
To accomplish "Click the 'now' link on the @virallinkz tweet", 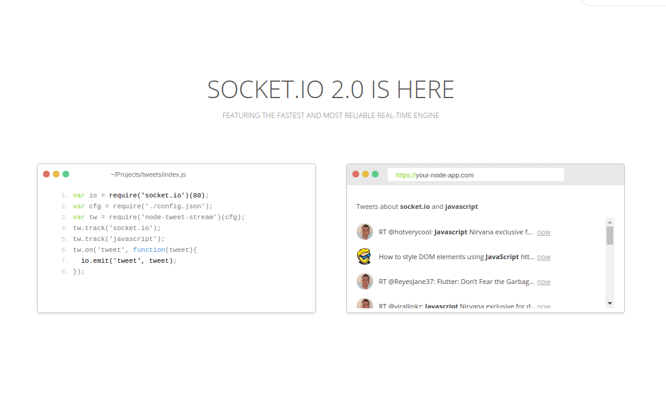I will tap(543, 306).
